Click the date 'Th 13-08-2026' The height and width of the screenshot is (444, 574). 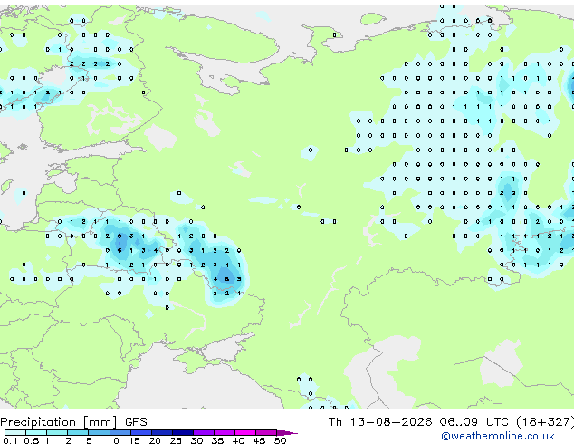click(380, 422)
